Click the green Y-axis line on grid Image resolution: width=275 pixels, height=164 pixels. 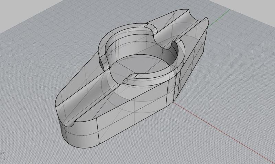click(219, 19)
